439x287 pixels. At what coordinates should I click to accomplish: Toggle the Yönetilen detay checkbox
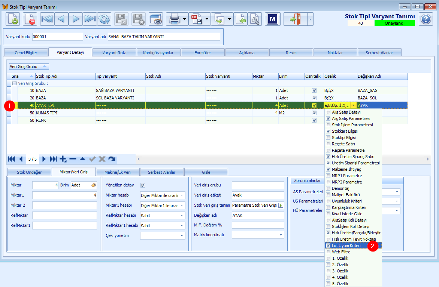coord(142,185)
